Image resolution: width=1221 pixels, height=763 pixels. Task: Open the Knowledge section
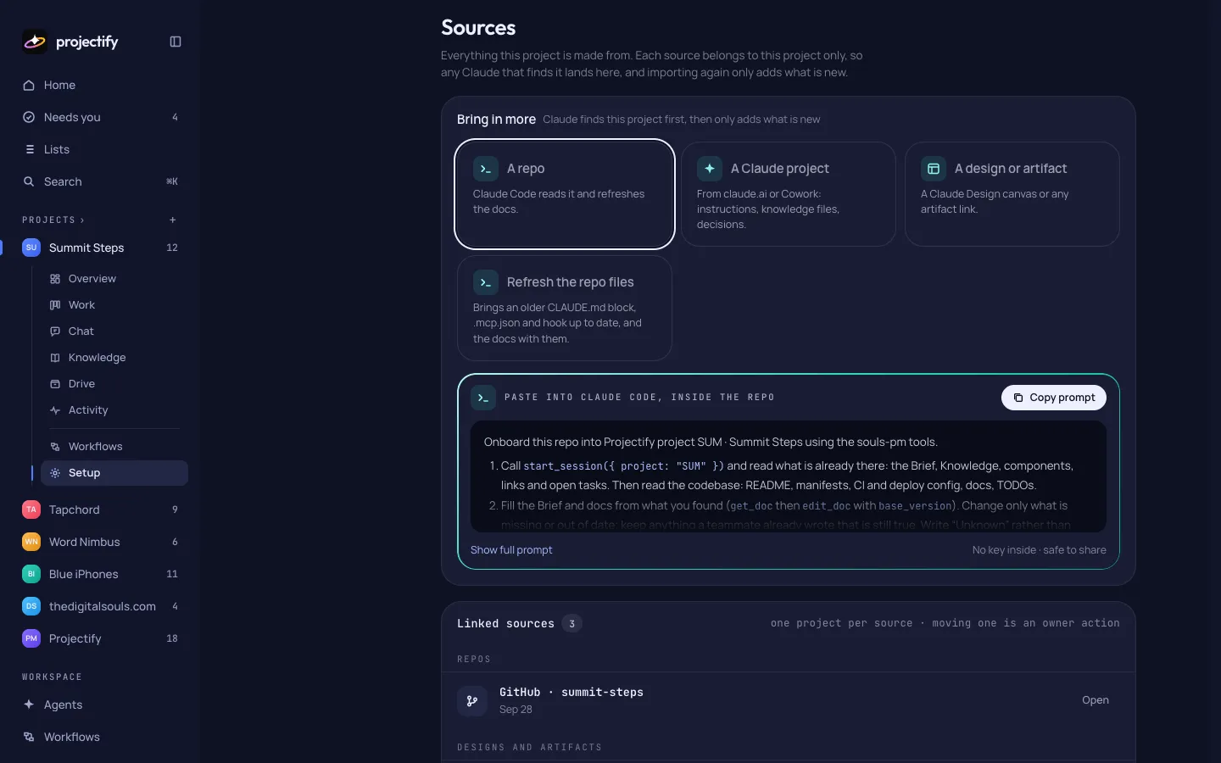coord(114,358)
